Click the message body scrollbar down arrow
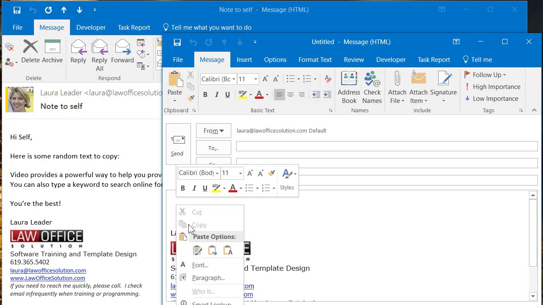Image resolution: width=543 pixels, height=305 pixels. 533,296
